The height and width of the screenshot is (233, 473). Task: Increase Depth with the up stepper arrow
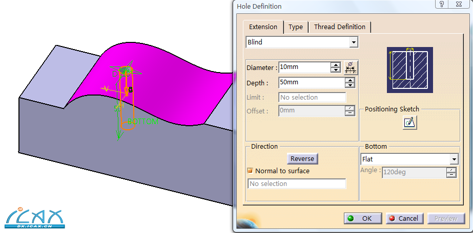click(349, 80)
